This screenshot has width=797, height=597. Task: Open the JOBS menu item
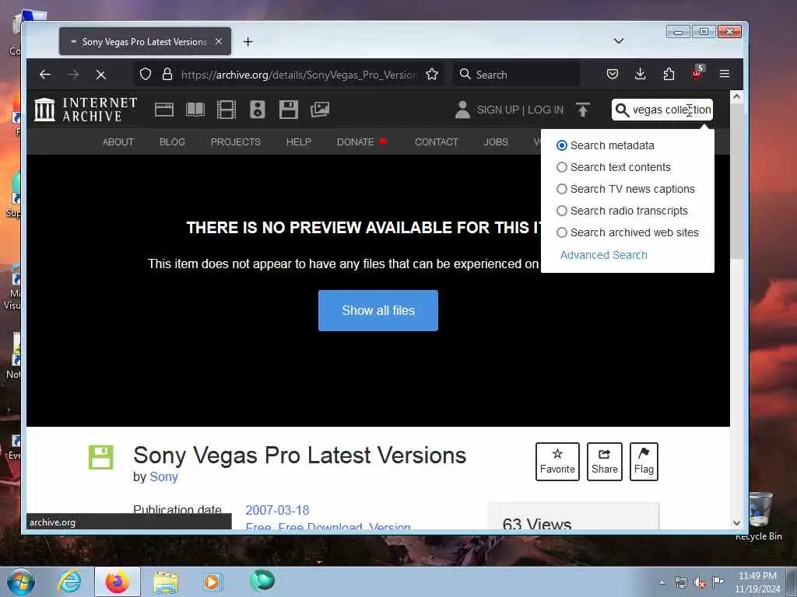click(x=496, y=142)
